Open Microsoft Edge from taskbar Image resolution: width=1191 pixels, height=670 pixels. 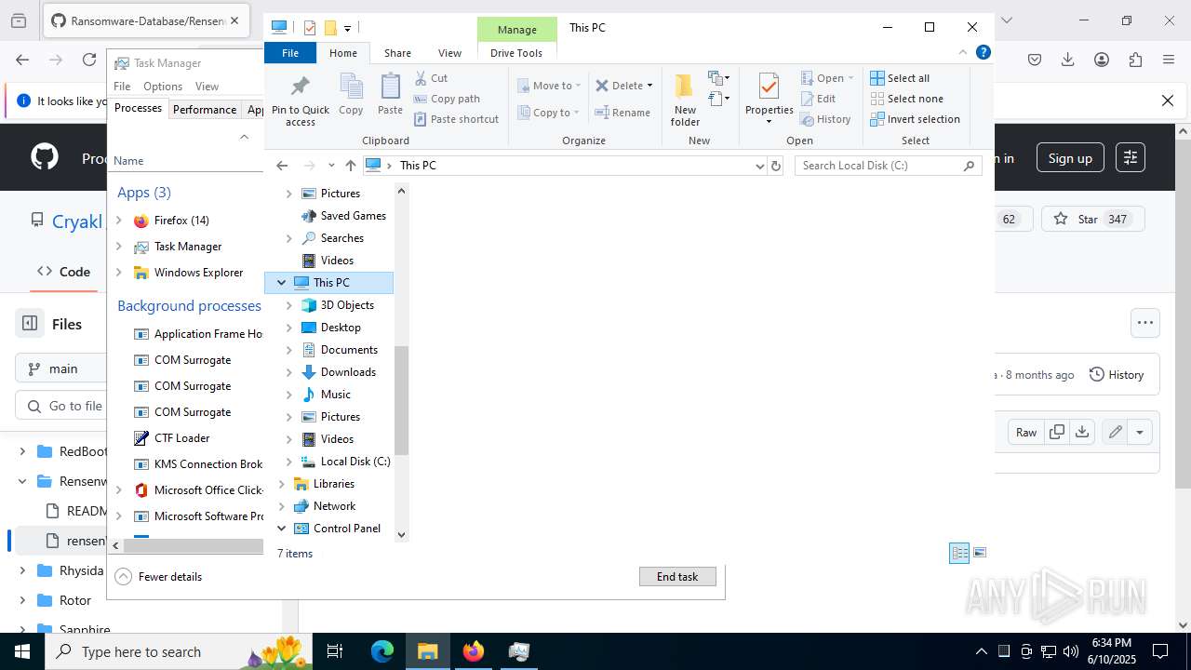click(x=382, y=651)
